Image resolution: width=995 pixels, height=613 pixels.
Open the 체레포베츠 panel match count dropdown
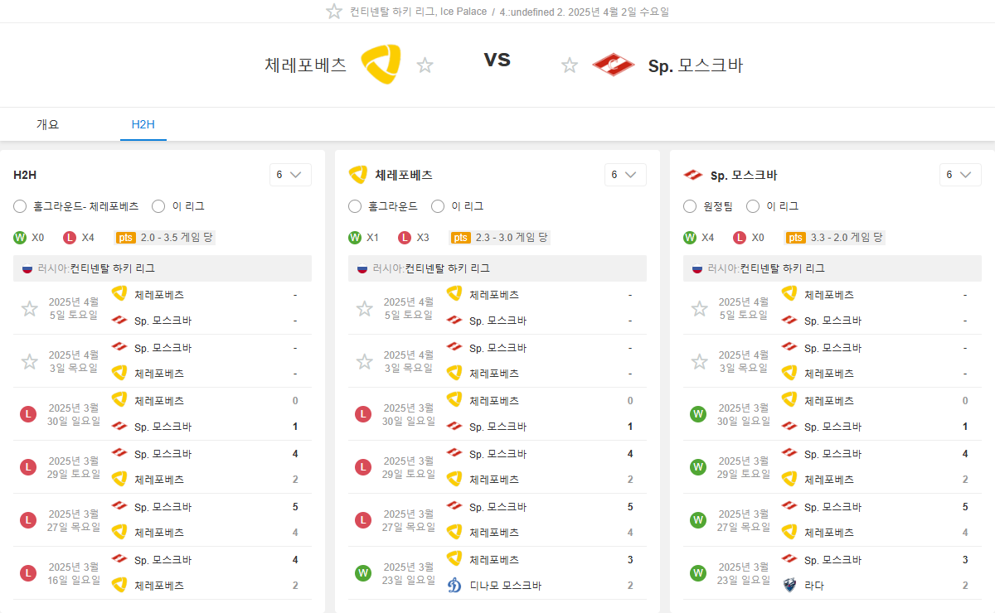click(x=625, y=175)
